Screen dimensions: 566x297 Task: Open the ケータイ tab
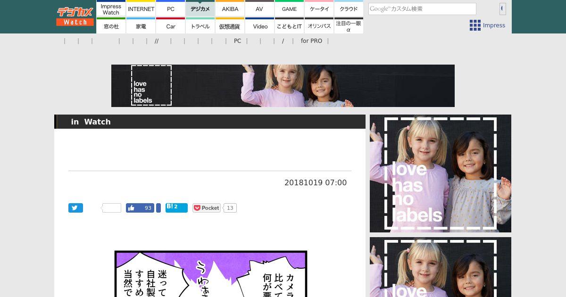coord(319,8)
